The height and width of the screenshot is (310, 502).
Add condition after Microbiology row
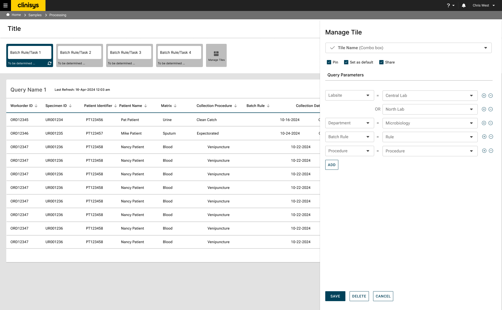click(484, 123)
